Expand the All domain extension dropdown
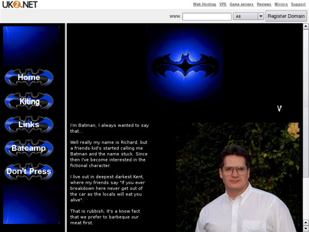The image size is (309, 232). [x=248, y=16]
